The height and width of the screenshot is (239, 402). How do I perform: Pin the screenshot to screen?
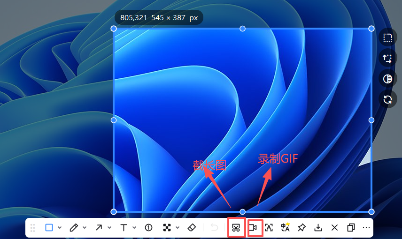(301, 227)
